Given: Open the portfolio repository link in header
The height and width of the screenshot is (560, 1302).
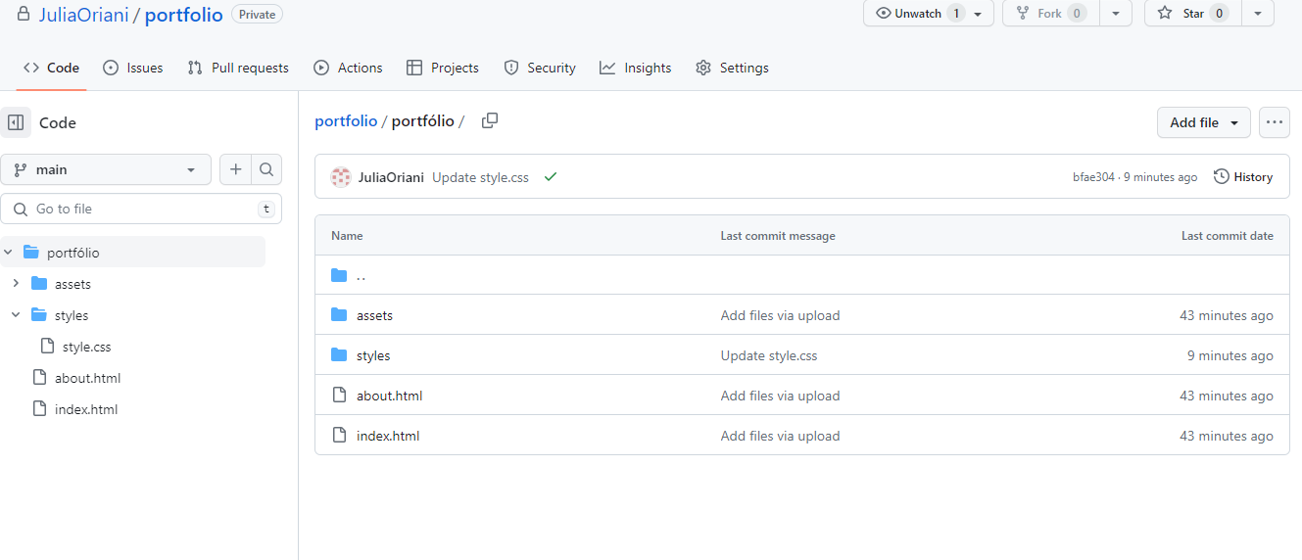Looking at the screenshot, I should click(184, 15).
